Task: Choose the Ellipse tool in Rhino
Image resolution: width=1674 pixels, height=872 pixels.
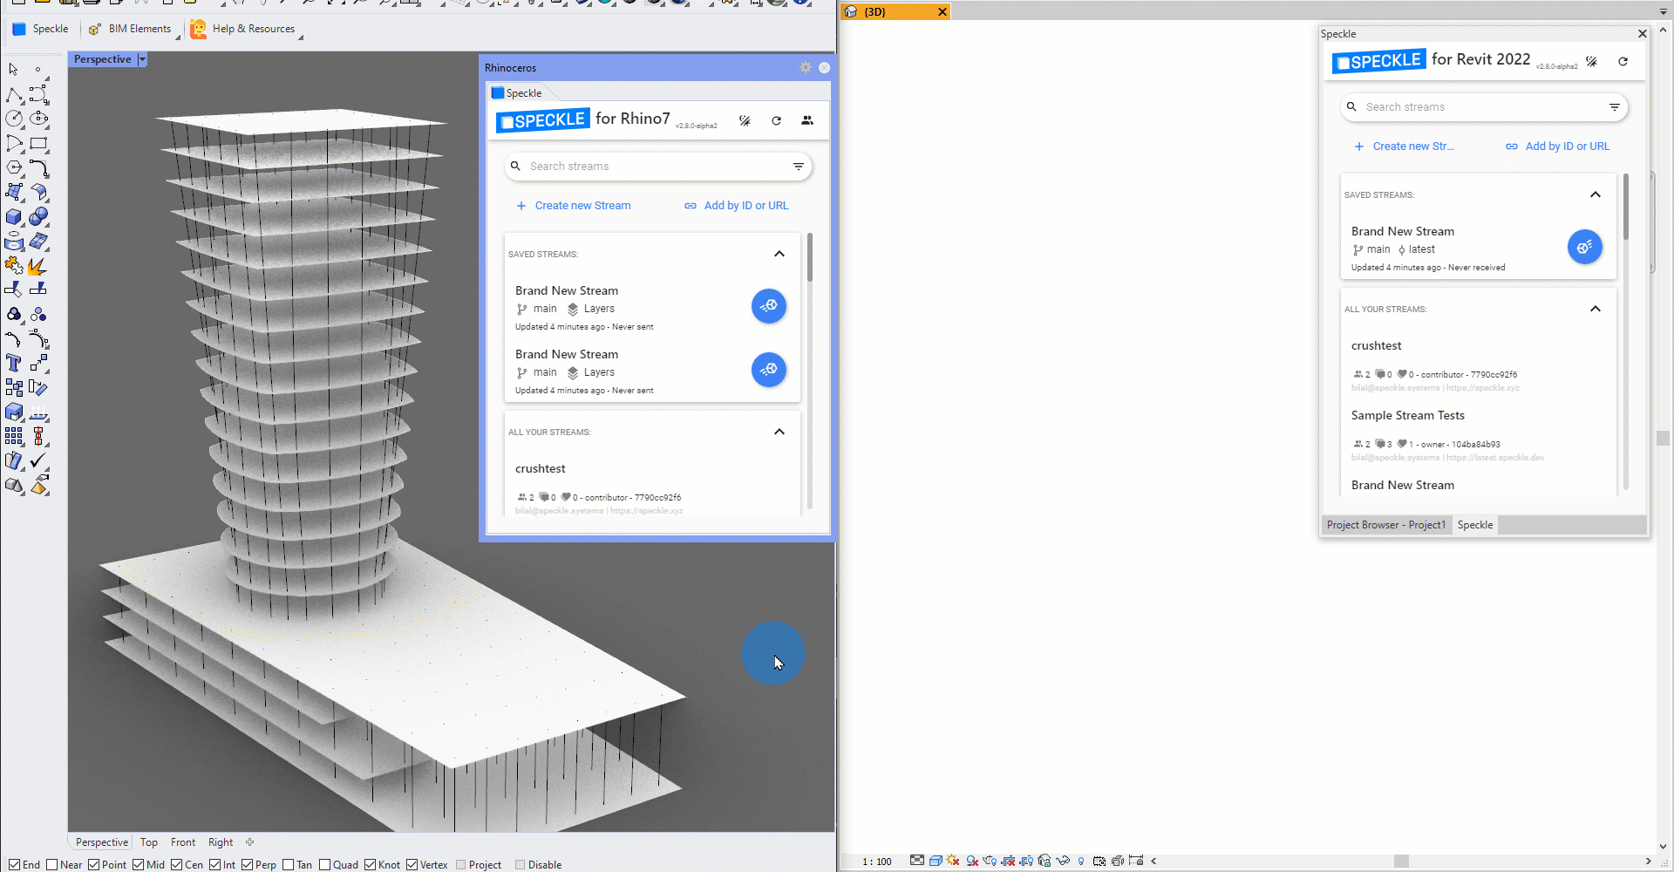Action: click(38, 118)
